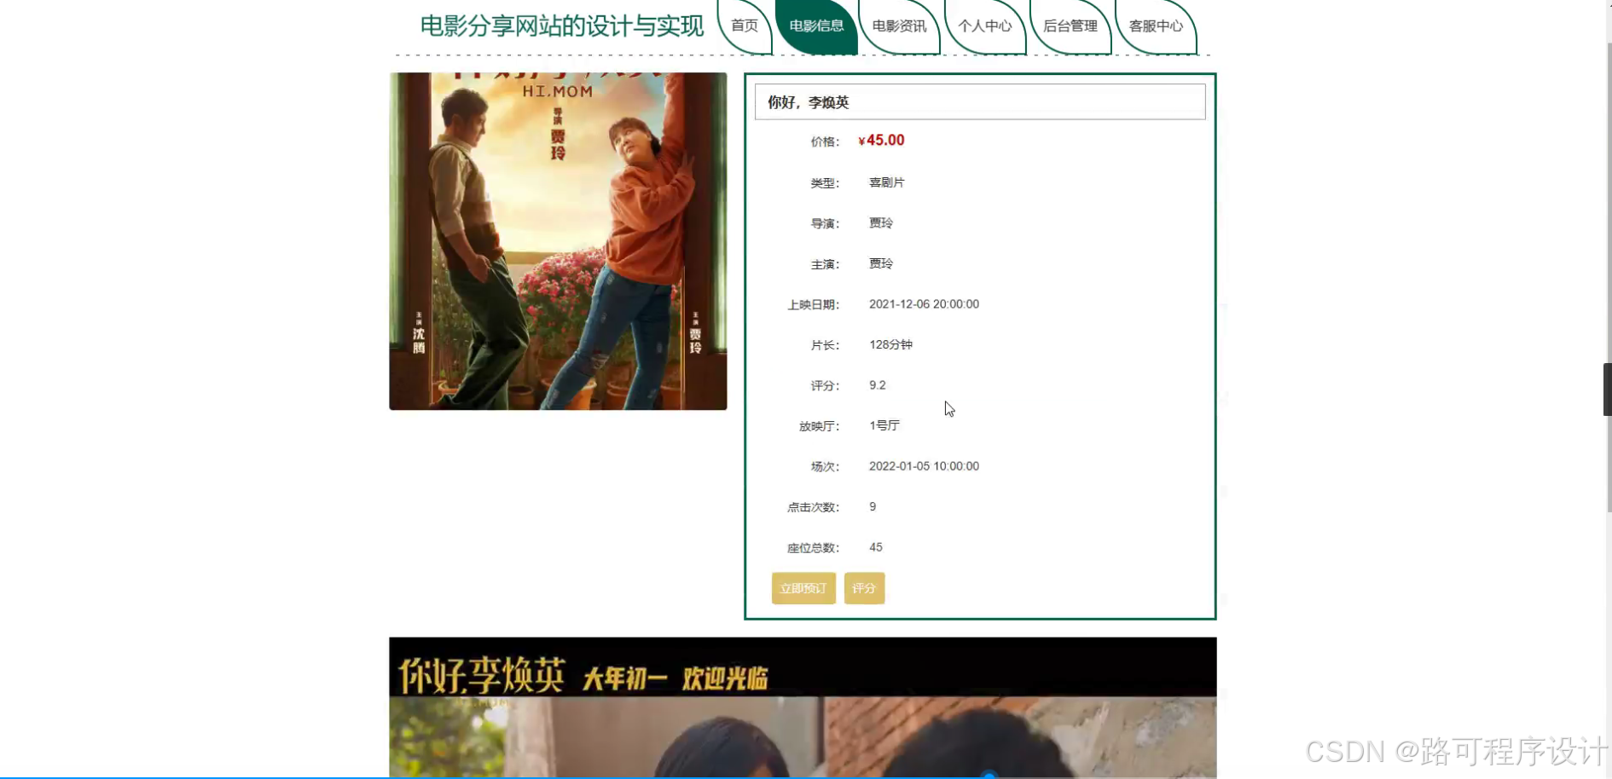
Task: Click the 导演 value 贾玲
Action: [881, 223]
